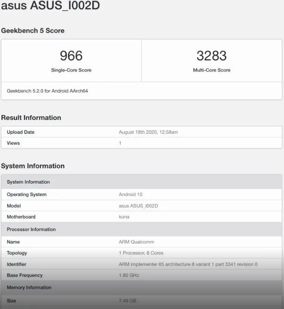Click the Views row label
The height and width of the screenshot is (309, 284).
click(x=13, y=143)
